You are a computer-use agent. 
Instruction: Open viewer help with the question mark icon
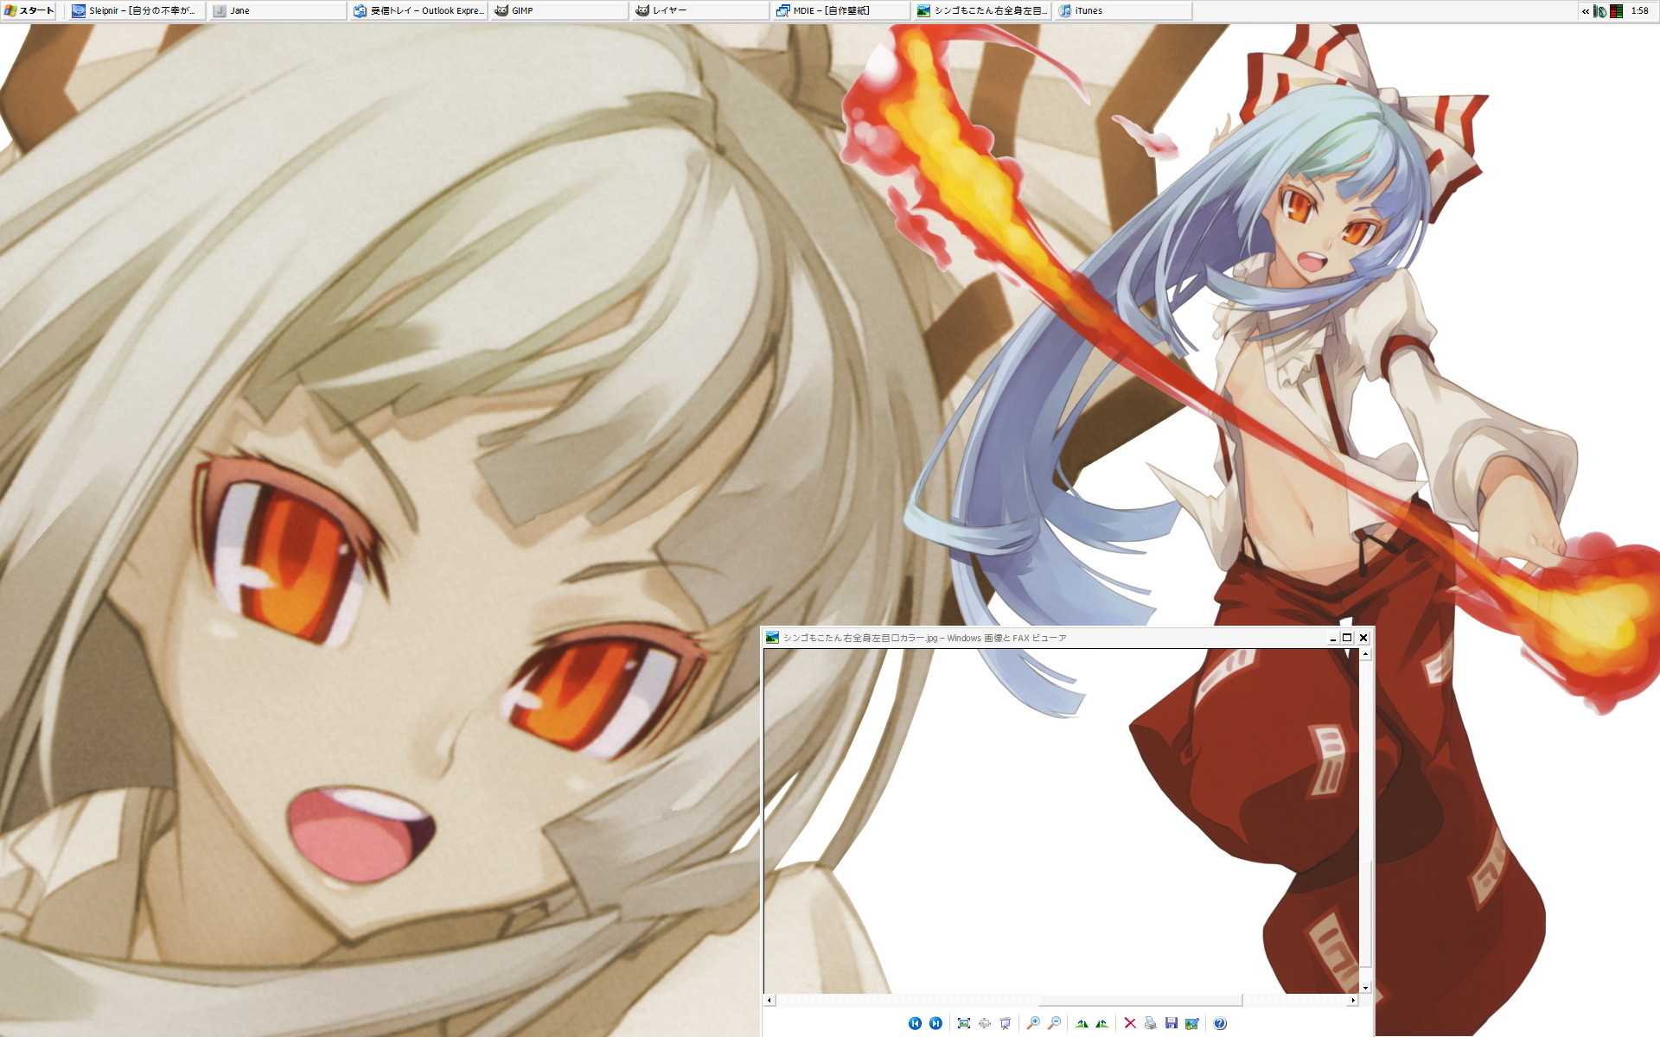tap(1220, 1023)
